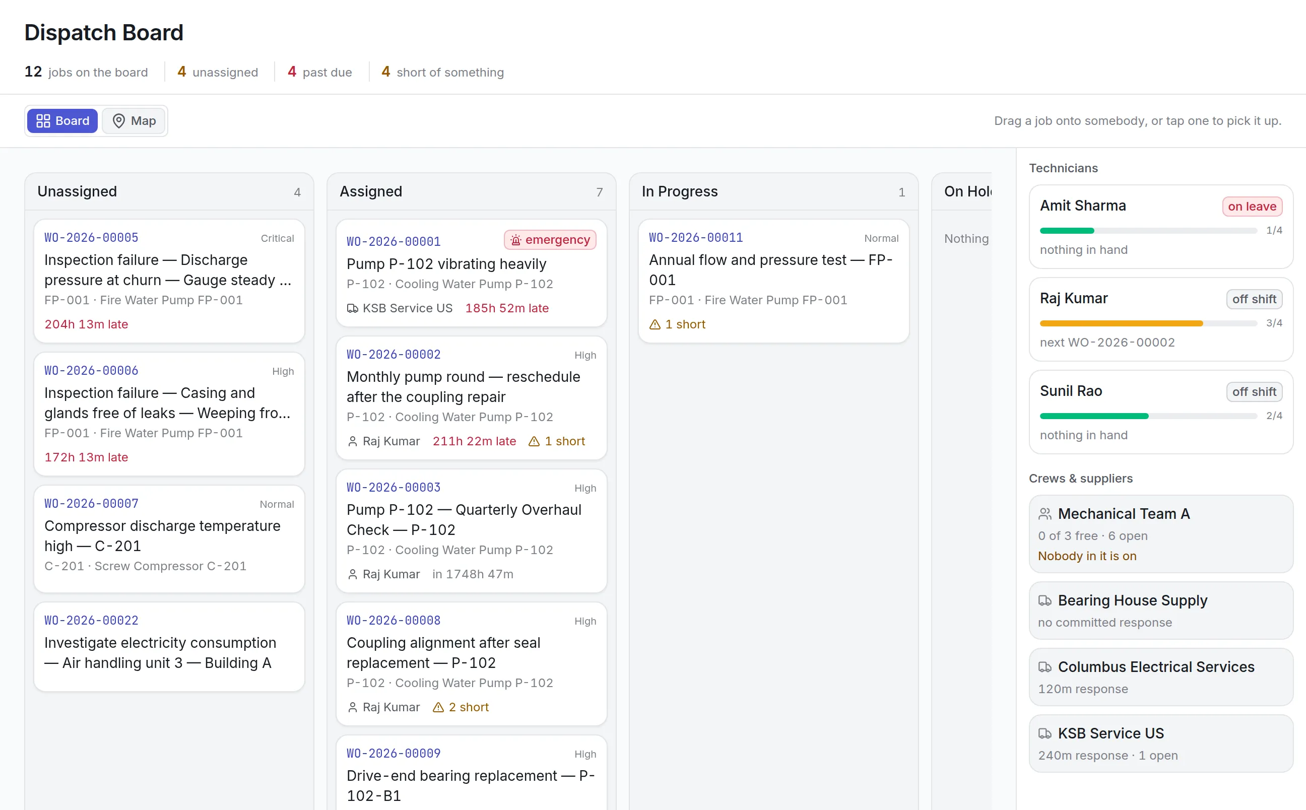This screenshot has width=1306, height=810.
Task: Click Raj Kumar's orange workload bar
Action: tap(1121, 323)
